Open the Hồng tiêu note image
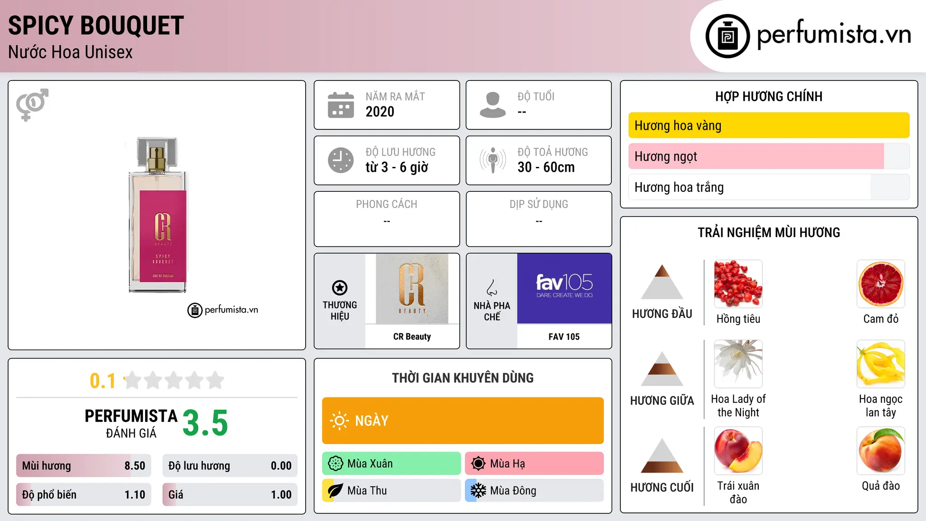This screenshot has height=521, width=926. click(738, 284)
